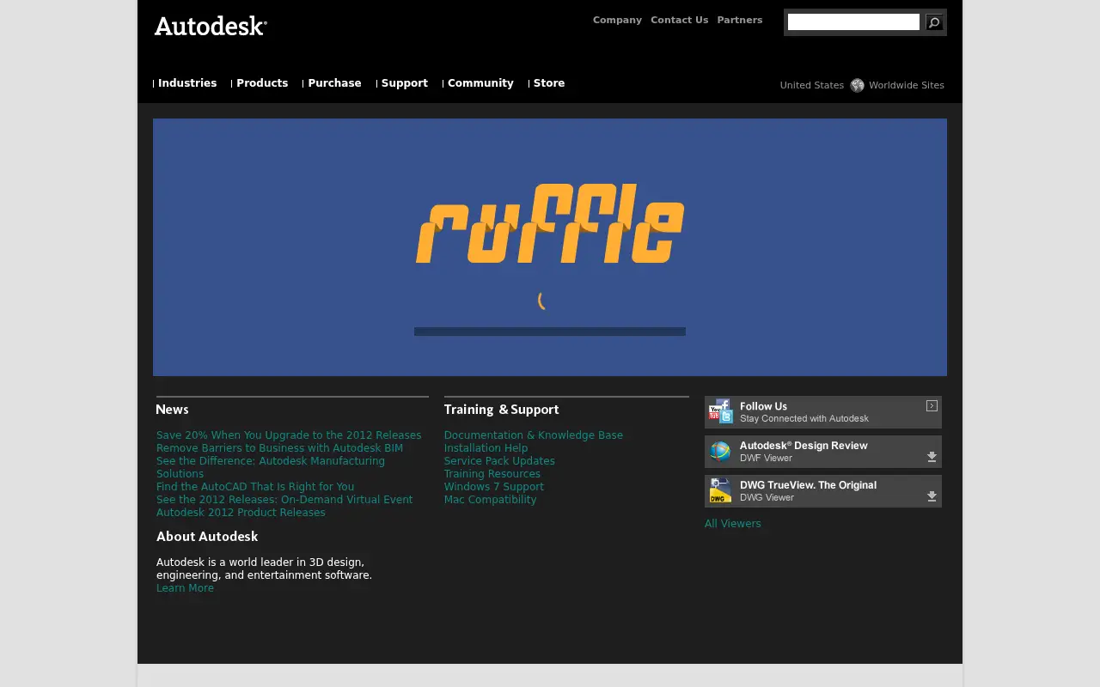The width and height of the screenshot is (1100, 687).
Task: Click the Follow Us heading text
Action: point(763,406)
